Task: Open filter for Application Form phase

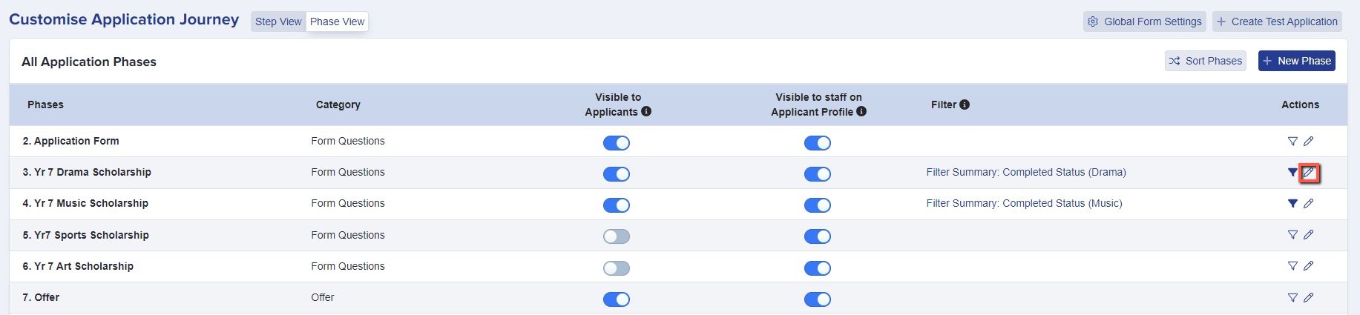Action: (x=1292, y=141)
